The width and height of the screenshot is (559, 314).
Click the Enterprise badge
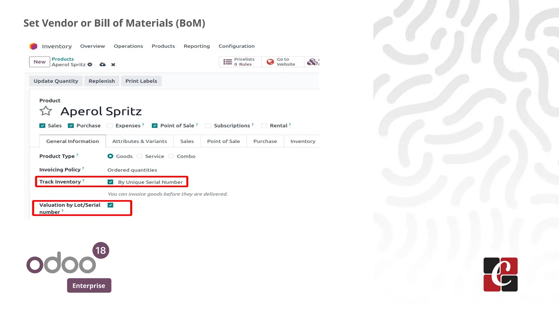pos(89,285)
